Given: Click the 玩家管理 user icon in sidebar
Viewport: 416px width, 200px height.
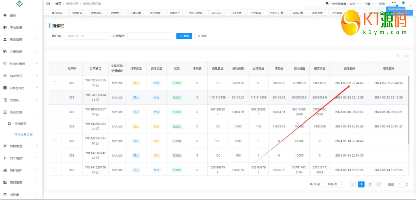Looking at the screenshot, I should coord(5,40).
